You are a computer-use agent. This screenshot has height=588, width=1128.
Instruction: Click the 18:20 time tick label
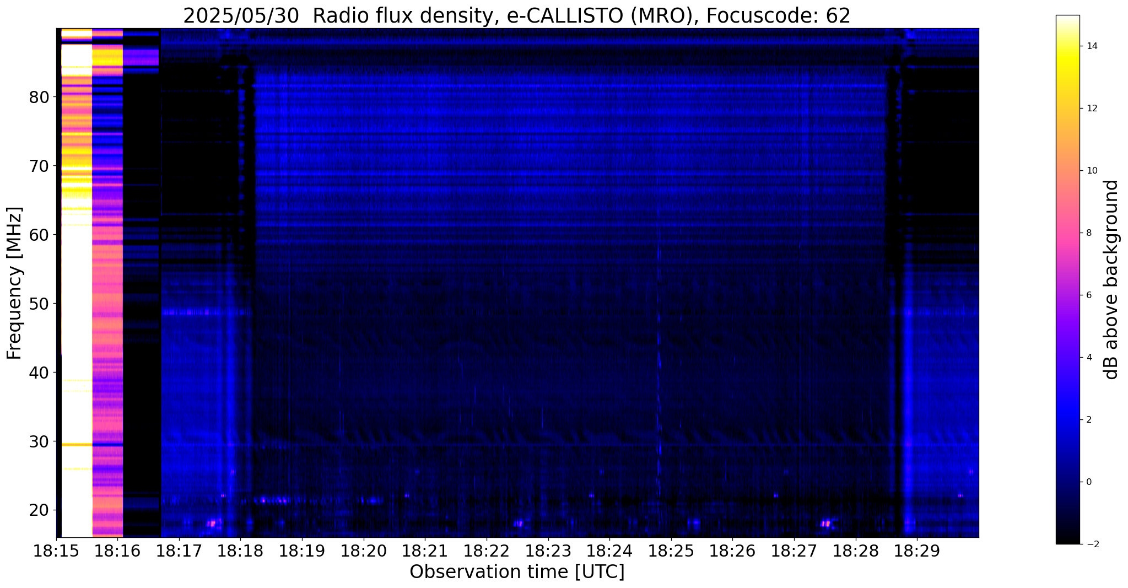(x=364, y=552)
